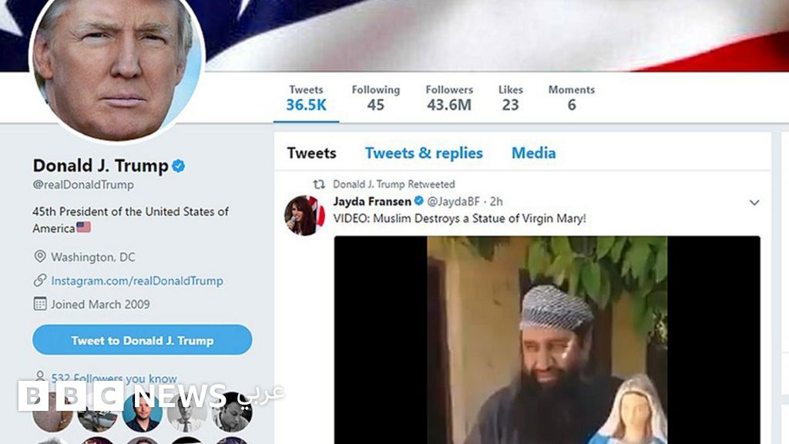Screen dimensions: 789x444
Task: Expand the tweet options chevron menu
Action: 754,203
